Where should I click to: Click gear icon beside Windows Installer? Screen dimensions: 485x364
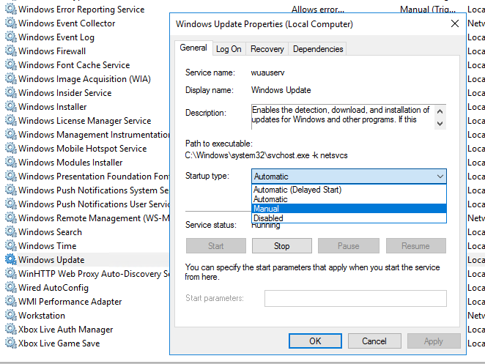(11, 107)
